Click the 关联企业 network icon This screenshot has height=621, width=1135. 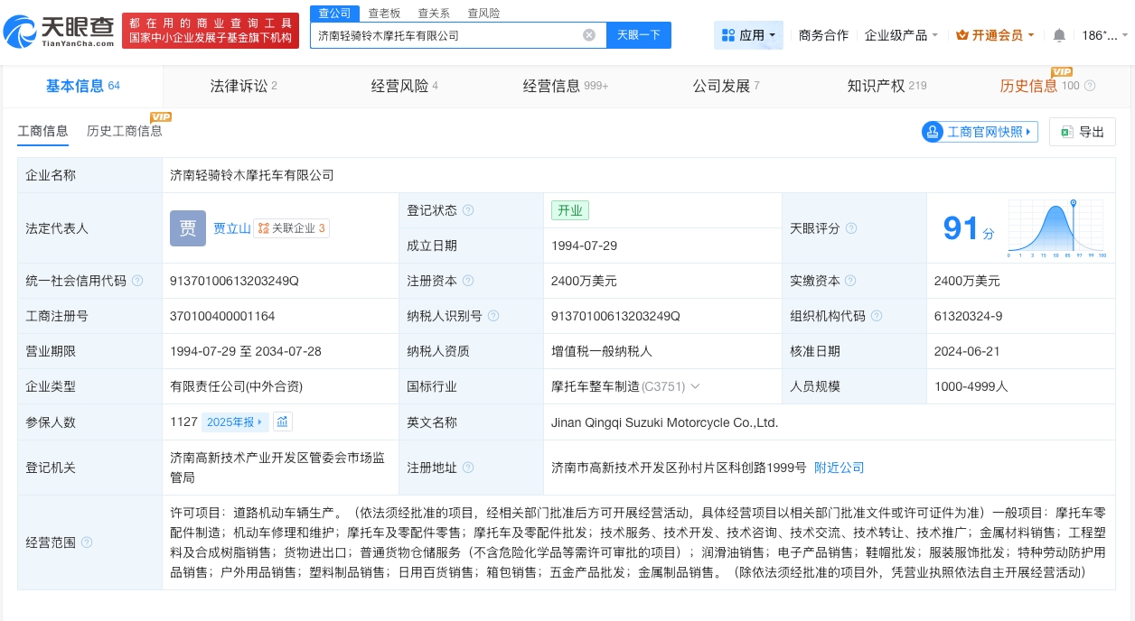coord(263,228)
